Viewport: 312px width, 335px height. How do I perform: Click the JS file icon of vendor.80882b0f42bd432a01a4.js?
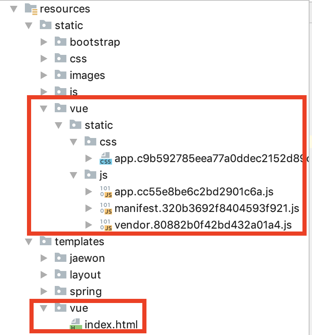(x=106, y=225)
